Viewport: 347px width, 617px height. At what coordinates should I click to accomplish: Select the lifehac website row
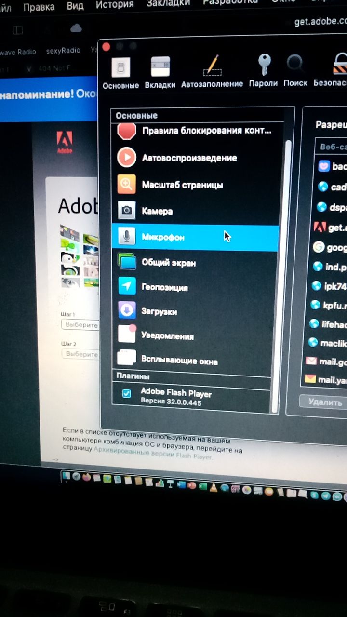328,323
